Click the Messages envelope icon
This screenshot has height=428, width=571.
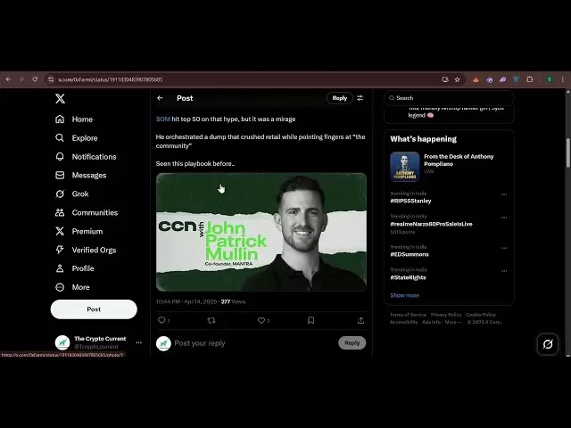pyautogui.click(x=60, y=176)
